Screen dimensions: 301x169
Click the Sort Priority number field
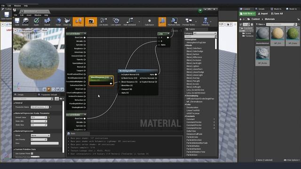39,139
